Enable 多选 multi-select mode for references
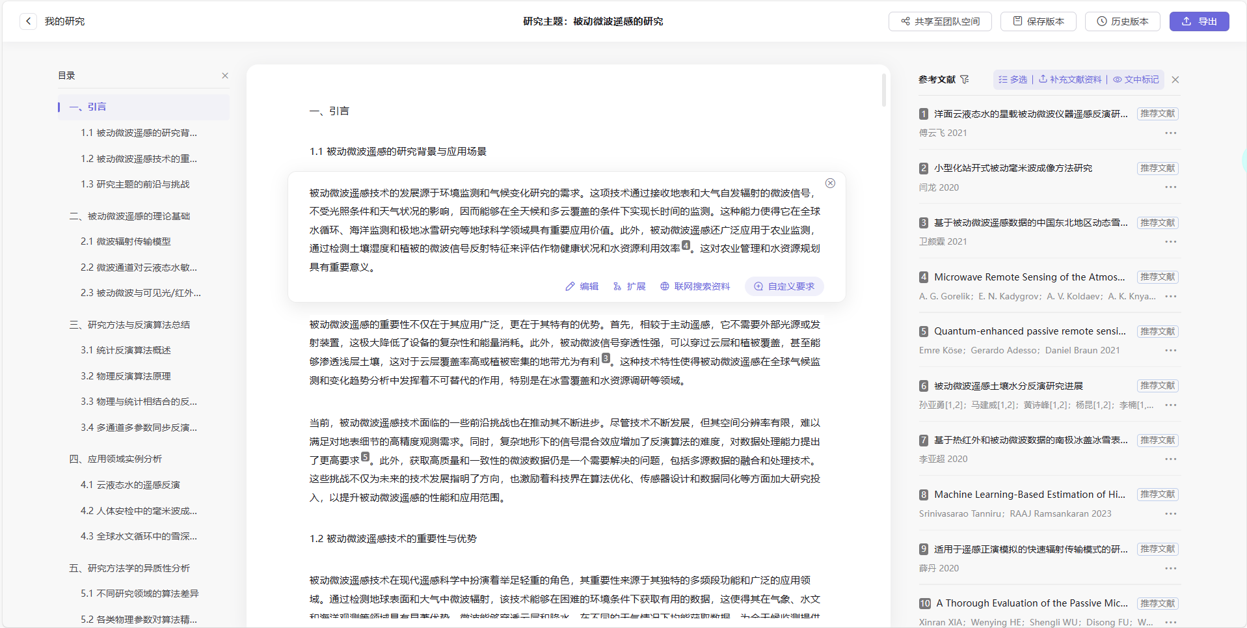Viewport: 1247px width, 628px height. click(1013, 79)
